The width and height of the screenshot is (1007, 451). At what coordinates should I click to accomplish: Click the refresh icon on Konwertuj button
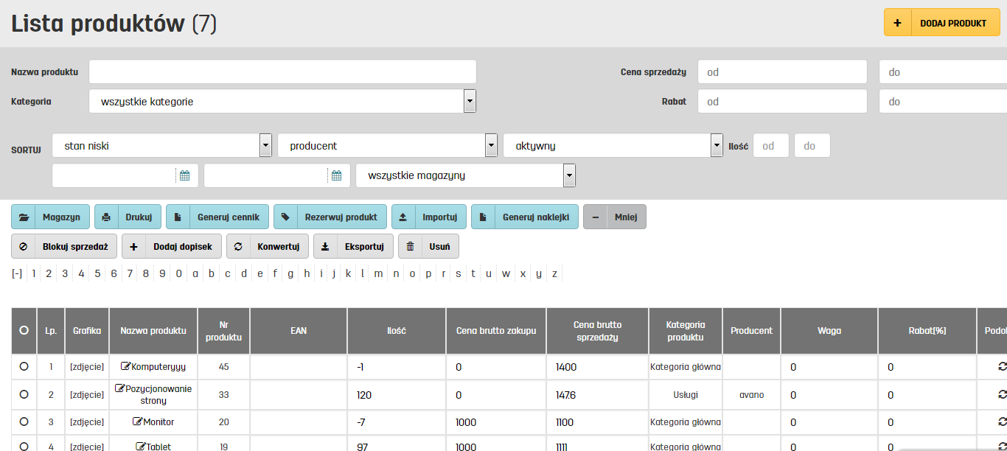tap(238, 247)
